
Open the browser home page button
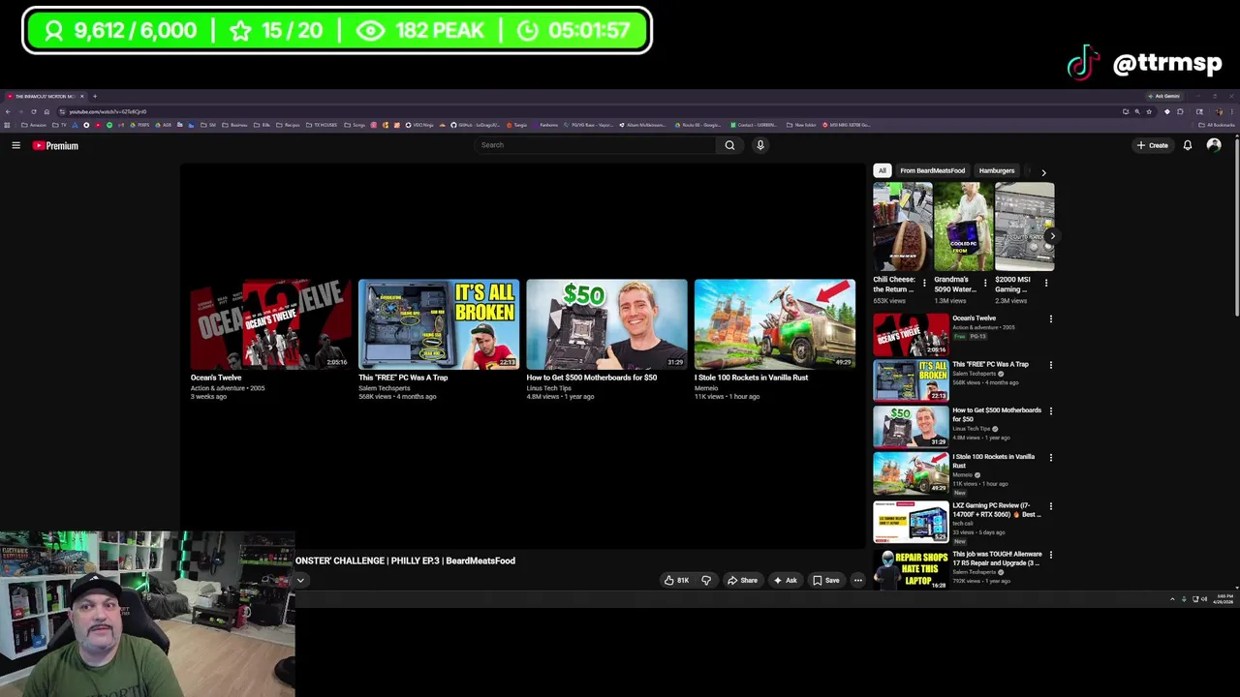[46, 111]
